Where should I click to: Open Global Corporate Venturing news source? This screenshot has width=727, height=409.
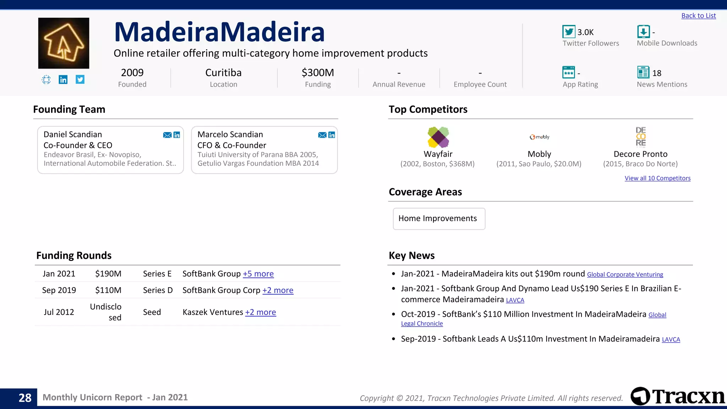(x=625, y=274)
